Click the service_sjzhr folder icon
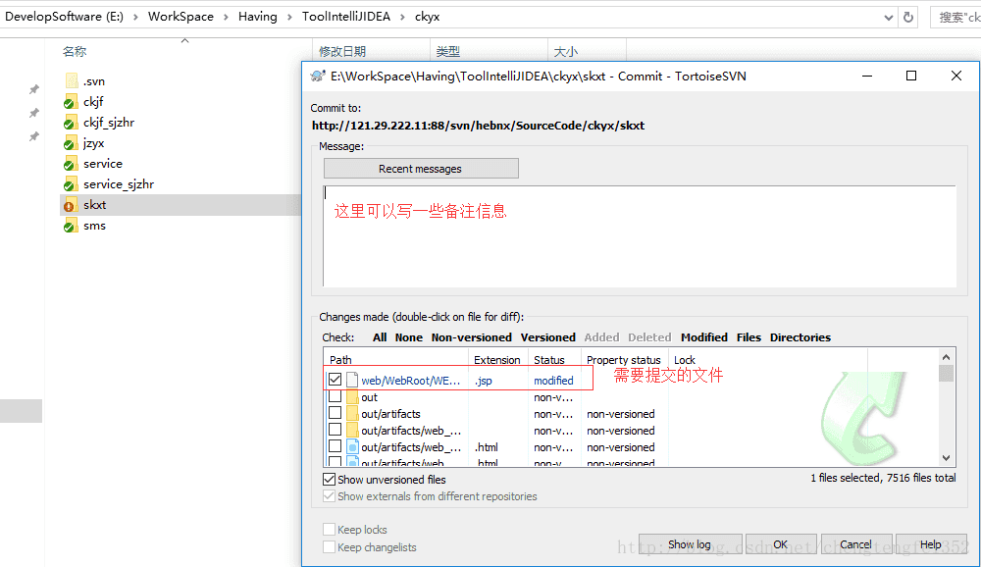981x567 pixels. tap(70, 184)
